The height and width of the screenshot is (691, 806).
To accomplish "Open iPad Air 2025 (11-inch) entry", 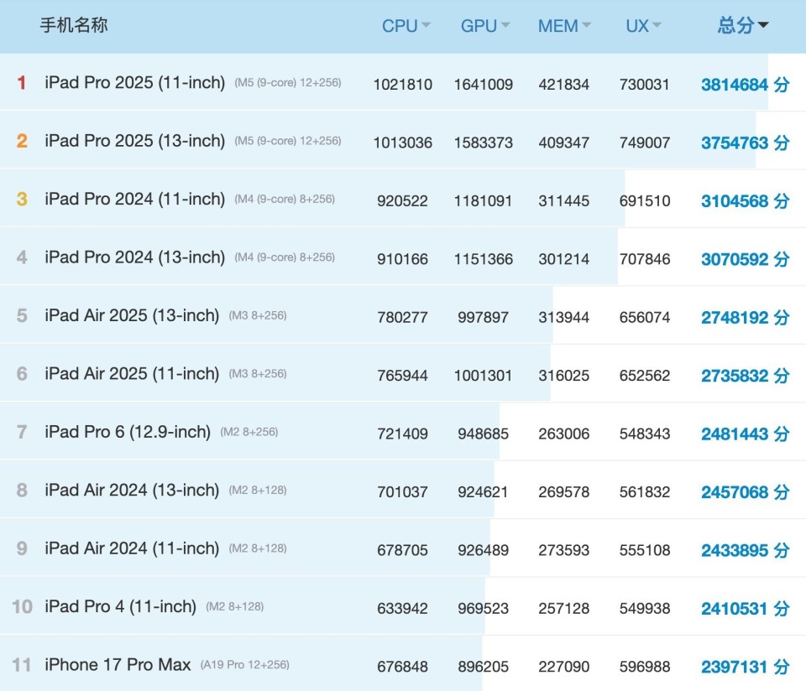I will (x=132, y=374).
